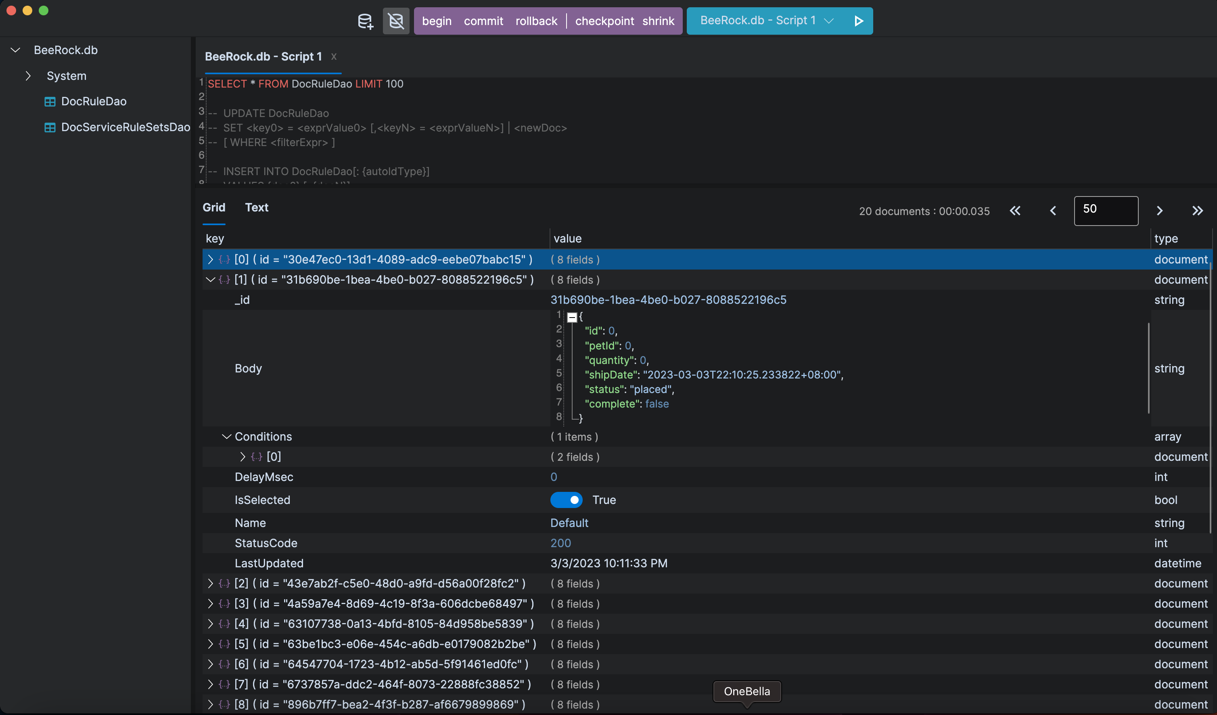Switch to the Text results tab
The width and height of the screenshot is (1217, 715).
(x=257, y=207)
